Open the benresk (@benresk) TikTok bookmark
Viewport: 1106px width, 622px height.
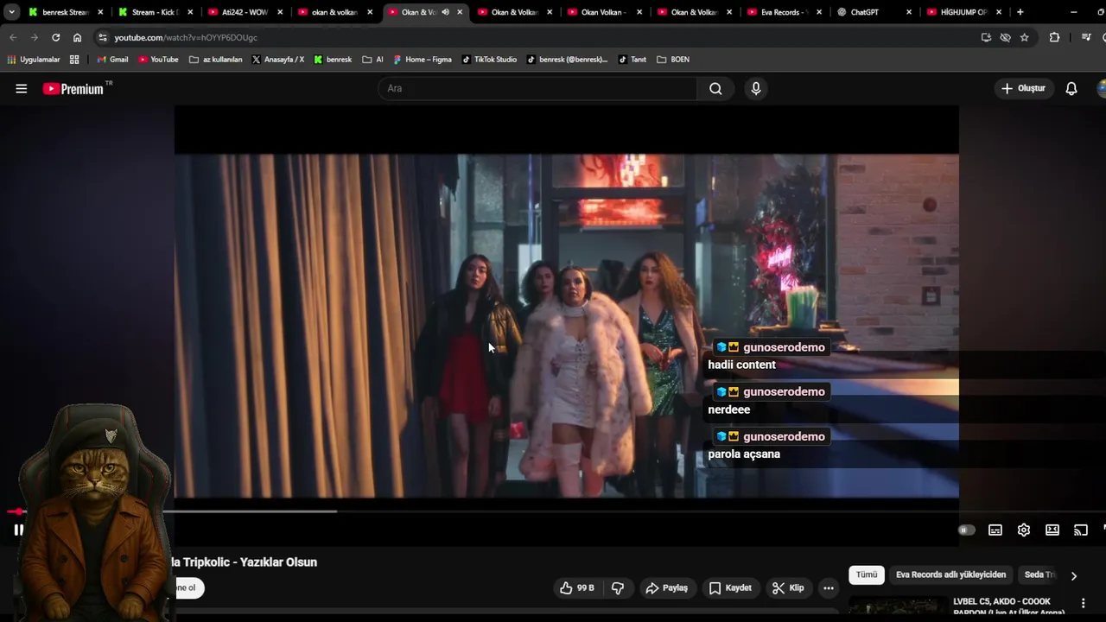[x=567, y=60]
